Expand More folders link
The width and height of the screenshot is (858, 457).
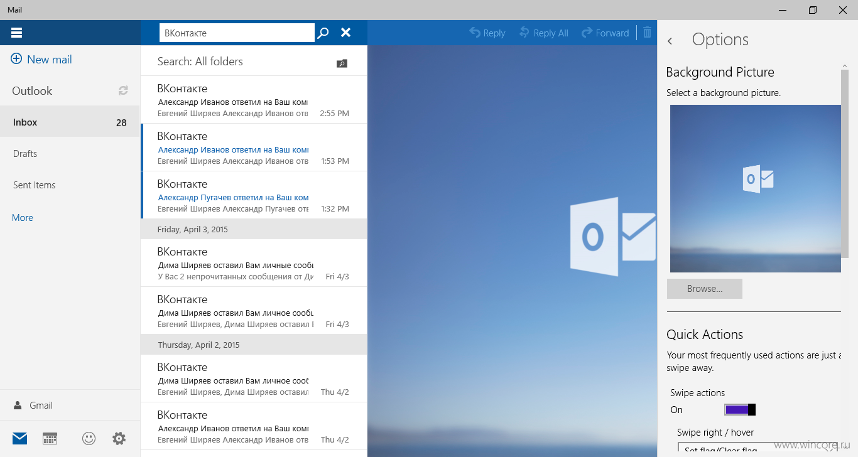(x=23, y=217)
